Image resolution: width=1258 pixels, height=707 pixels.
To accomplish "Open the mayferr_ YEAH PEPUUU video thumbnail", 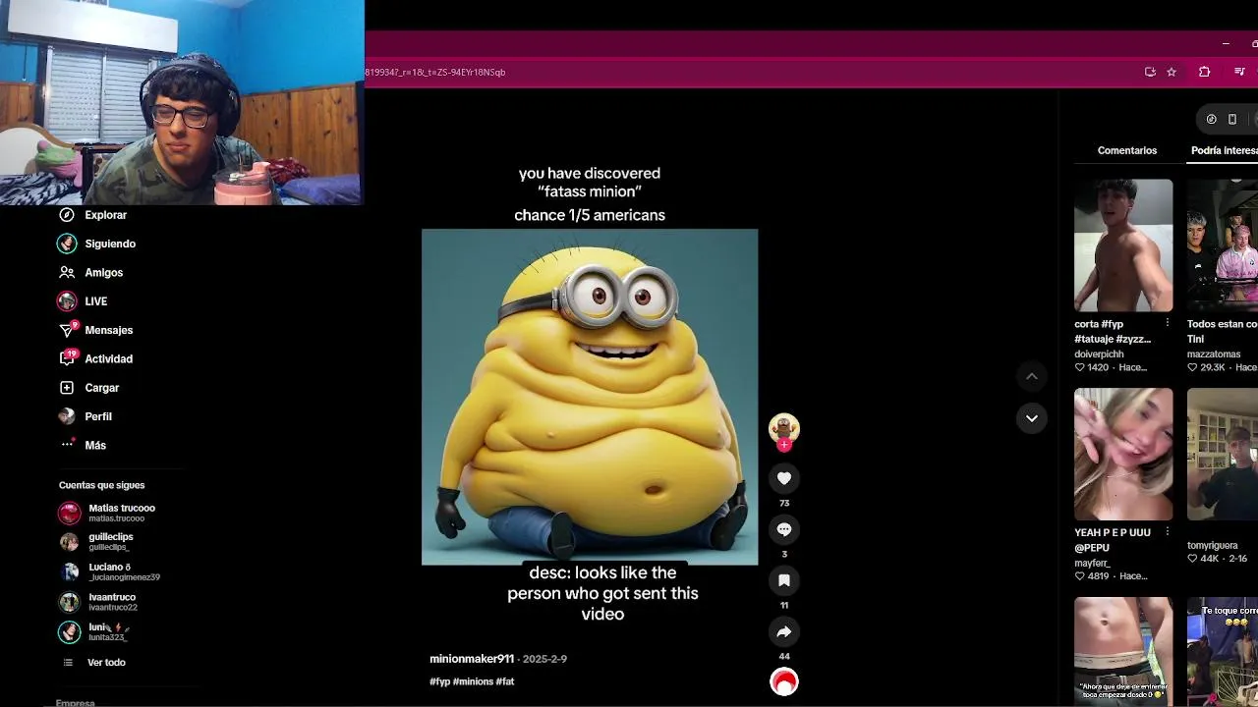I will 1123,454.
